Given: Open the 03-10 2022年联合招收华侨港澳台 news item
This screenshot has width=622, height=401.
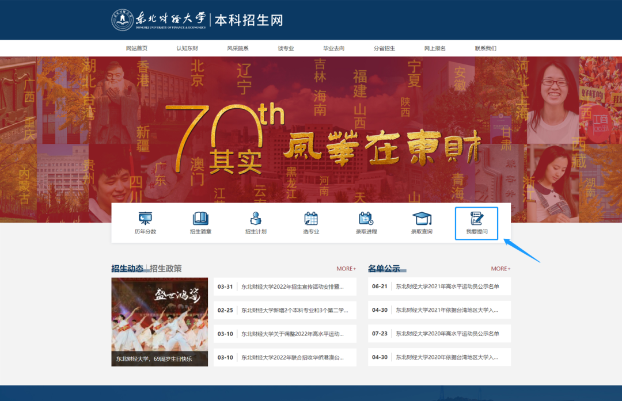Looking at the screenshot, I should click(x=285, y=357).
